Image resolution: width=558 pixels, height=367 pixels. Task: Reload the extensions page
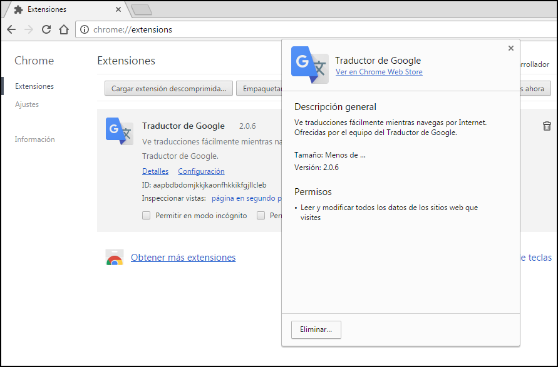pyautogui.click(x=46, y=29)
